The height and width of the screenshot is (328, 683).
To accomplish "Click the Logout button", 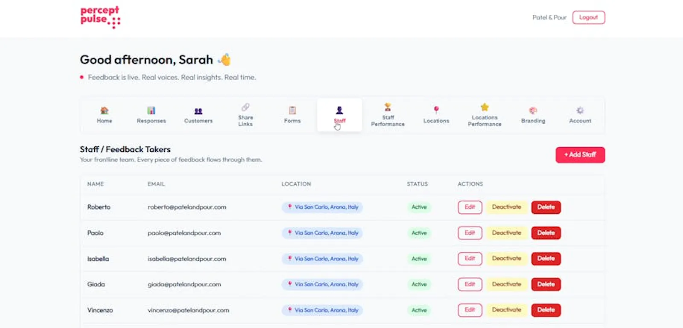I will (589, 17).
